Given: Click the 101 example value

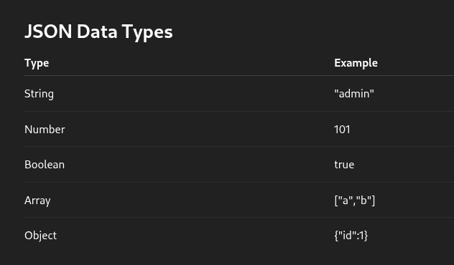Looking at the screenshot, I should [x=342, y=130].
